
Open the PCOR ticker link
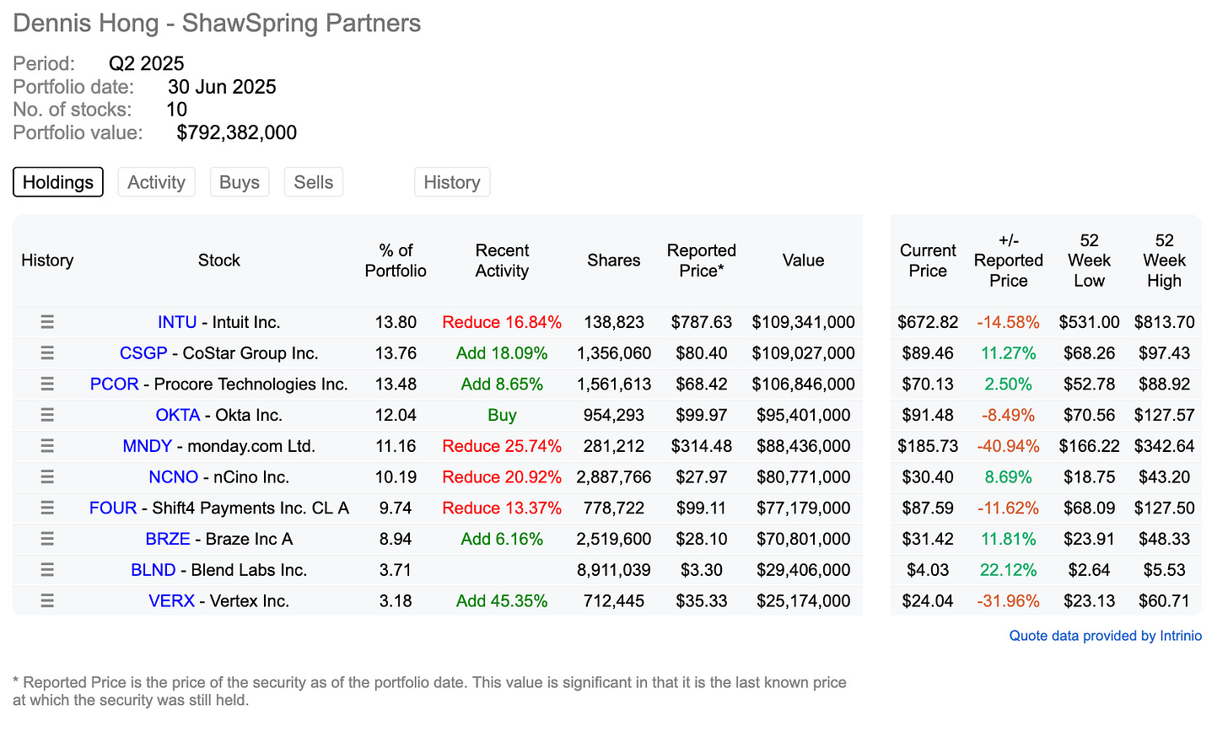point(114,384)
